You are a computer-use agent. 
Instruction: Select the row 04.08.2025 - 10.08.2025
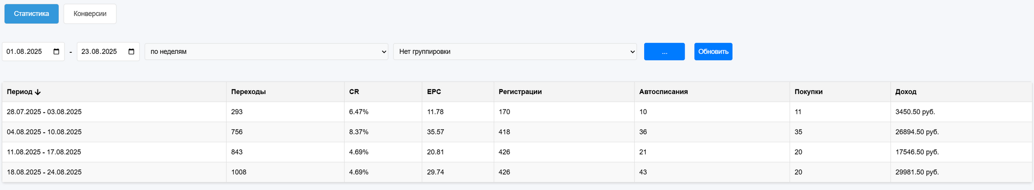click(x=517, y=132)
